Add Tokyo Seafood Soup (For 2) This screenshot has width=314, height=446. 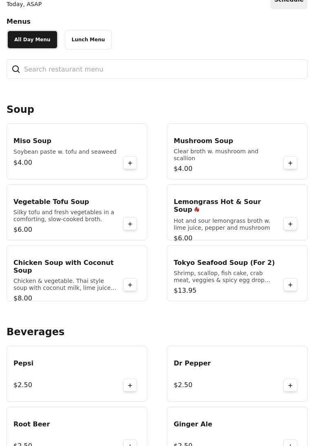pyautogui.click(x=290, y=285)
